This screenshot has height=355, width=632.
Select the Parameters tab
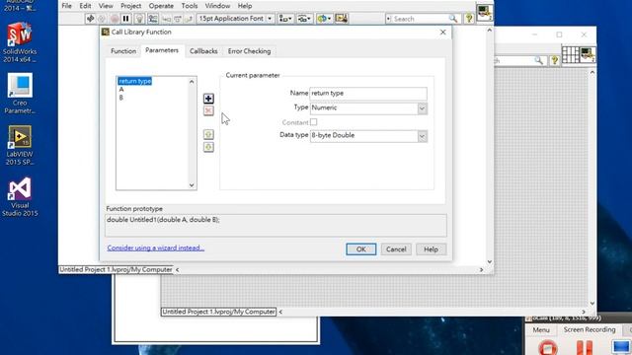[x=162, y=50]
